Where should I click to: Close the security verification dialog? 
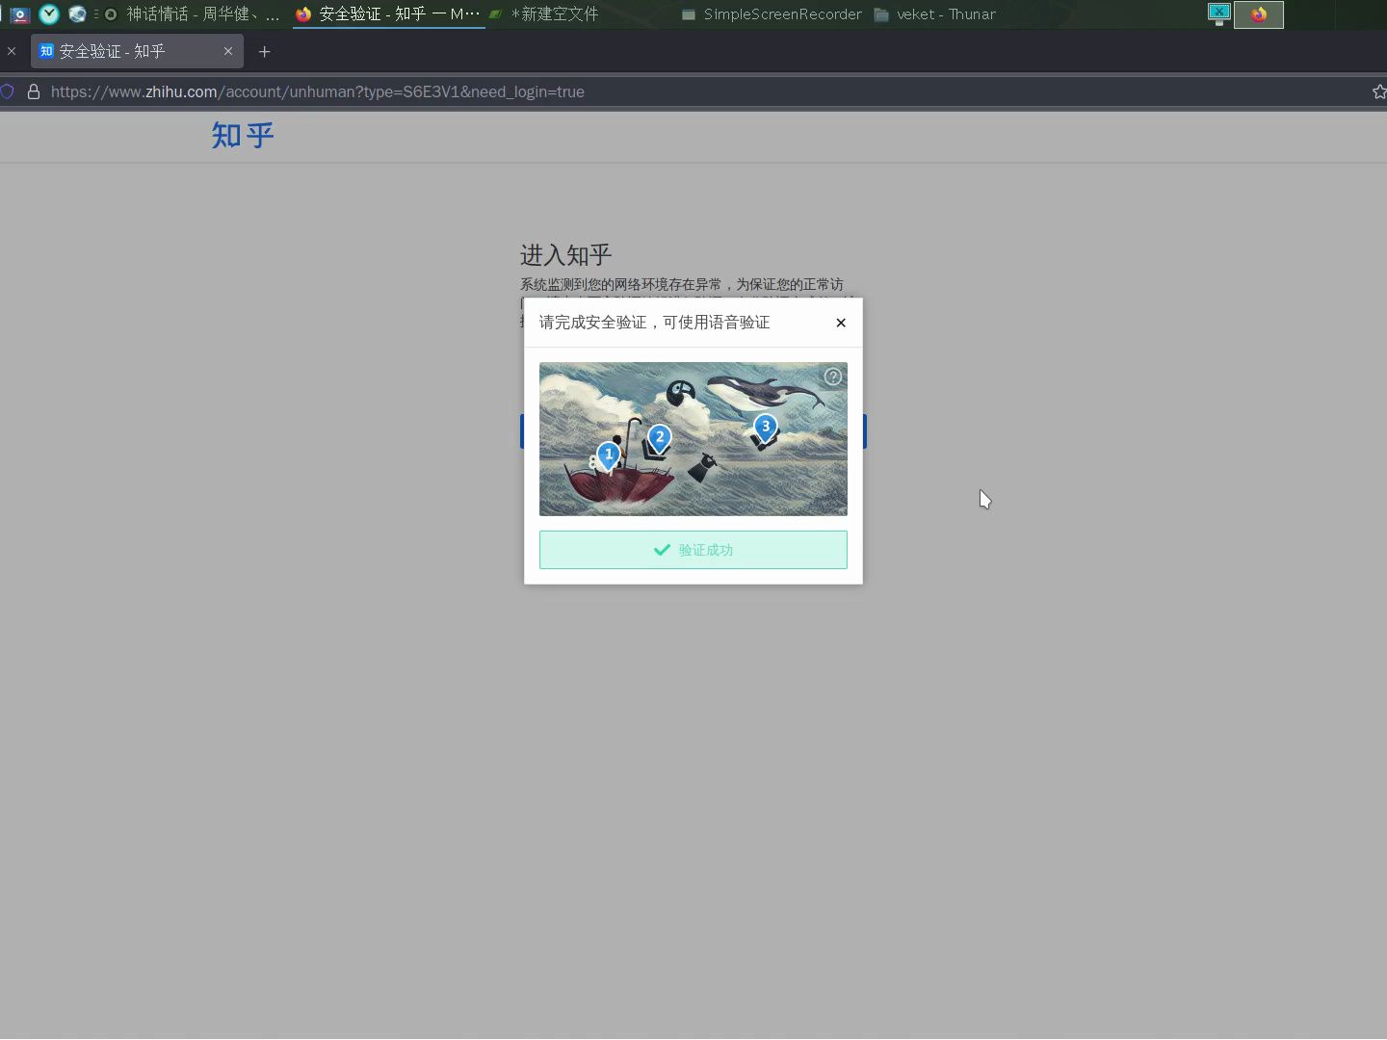click(841, 323)
